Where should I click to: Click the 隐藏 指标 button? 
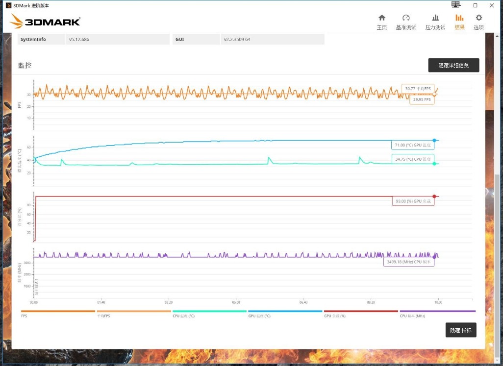click(460, 330)
